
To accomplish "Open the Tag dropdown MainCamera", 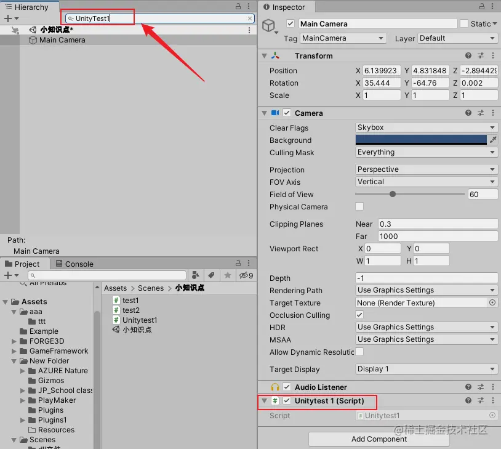I will tap(343, 38).
